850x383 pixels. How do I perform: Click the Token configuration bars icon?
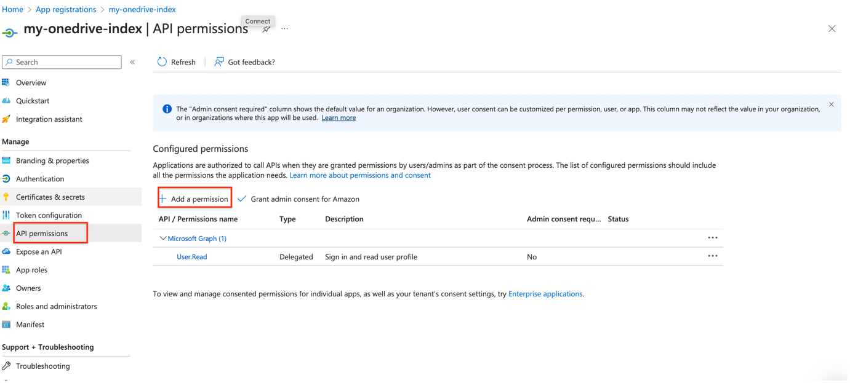pos(6,216)
